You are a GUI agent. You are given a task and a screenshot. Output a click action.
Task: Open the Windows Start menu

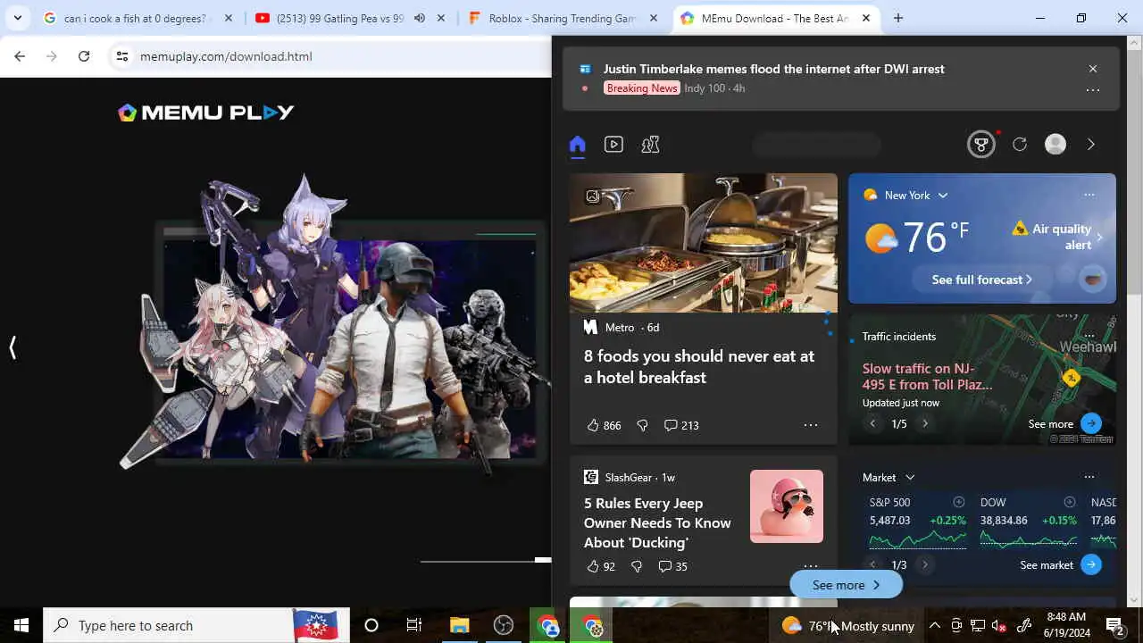click(21, 625)
